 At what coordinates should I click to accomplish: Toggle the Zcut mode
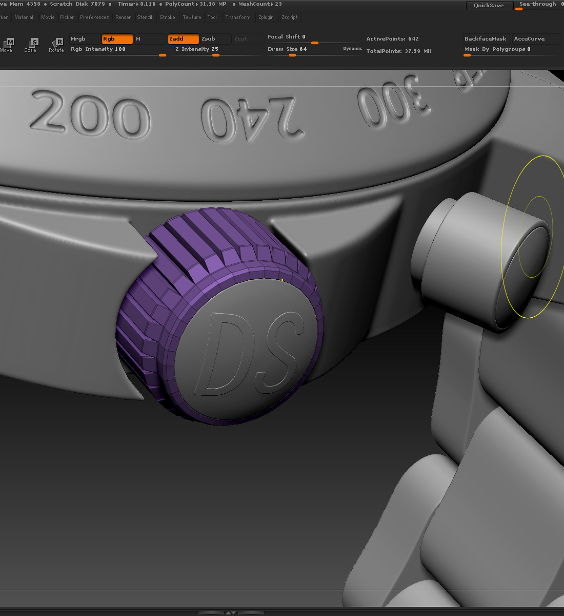[x=248, y=39]
